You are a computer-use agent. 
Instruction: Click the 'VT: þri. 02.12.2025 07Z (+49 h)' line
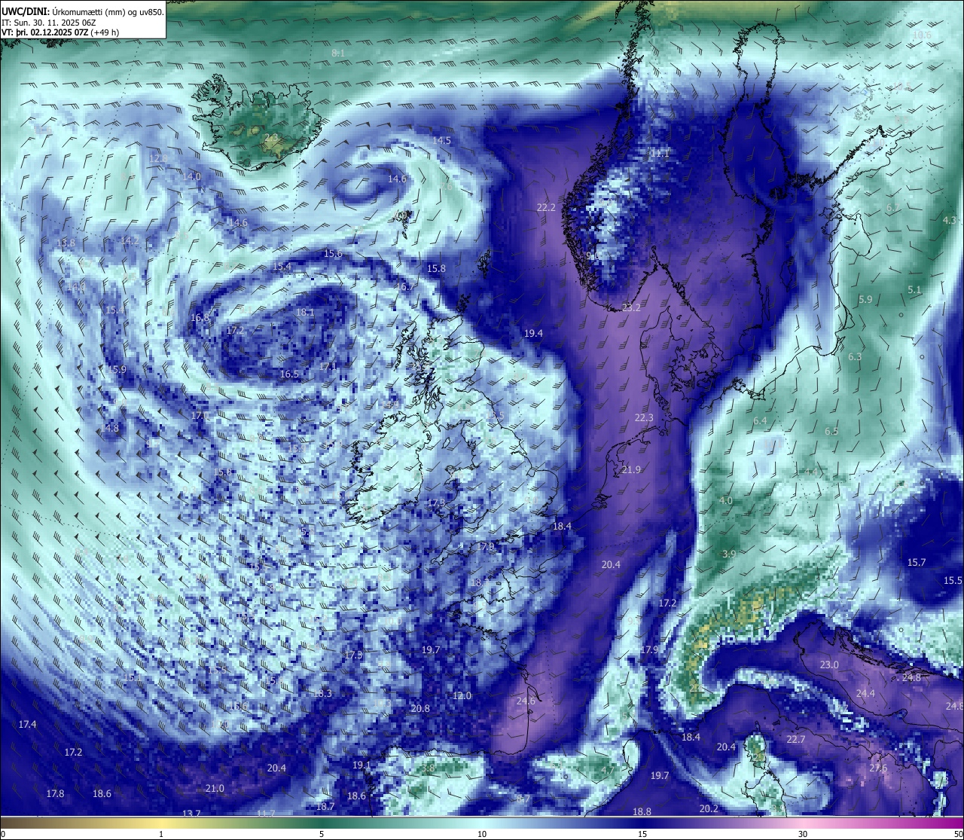(60, 32)
